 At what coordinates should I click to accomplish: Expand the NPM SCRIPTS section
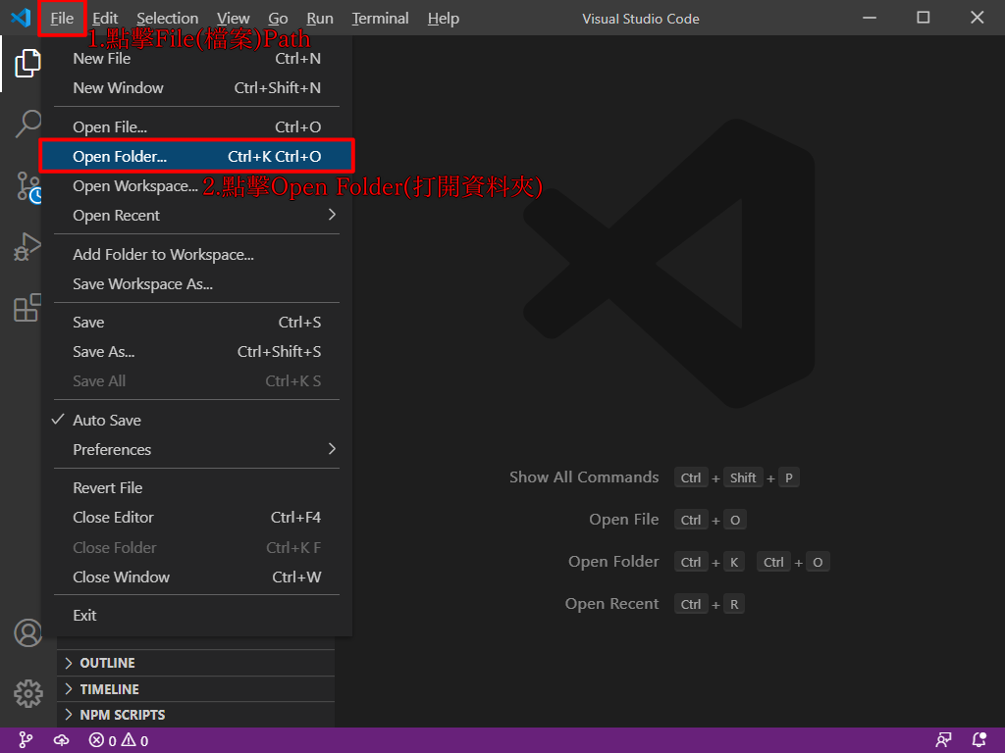[x=195, y=715]
